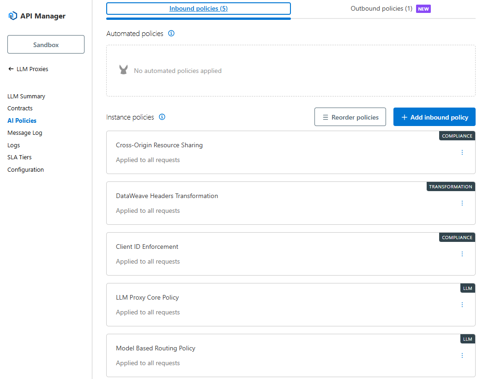Switch to Outbound policies (1) tab
The width and height of the screenshot is (477, 379).
point(381,8)
